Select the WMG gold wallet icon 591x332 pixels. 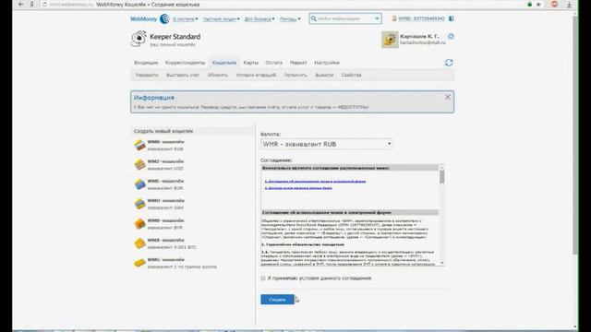pos(139,263)
